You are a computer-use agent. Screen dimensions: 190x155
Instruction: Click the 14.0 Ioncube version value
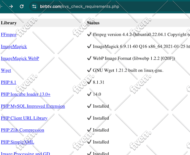pos(97,94)
